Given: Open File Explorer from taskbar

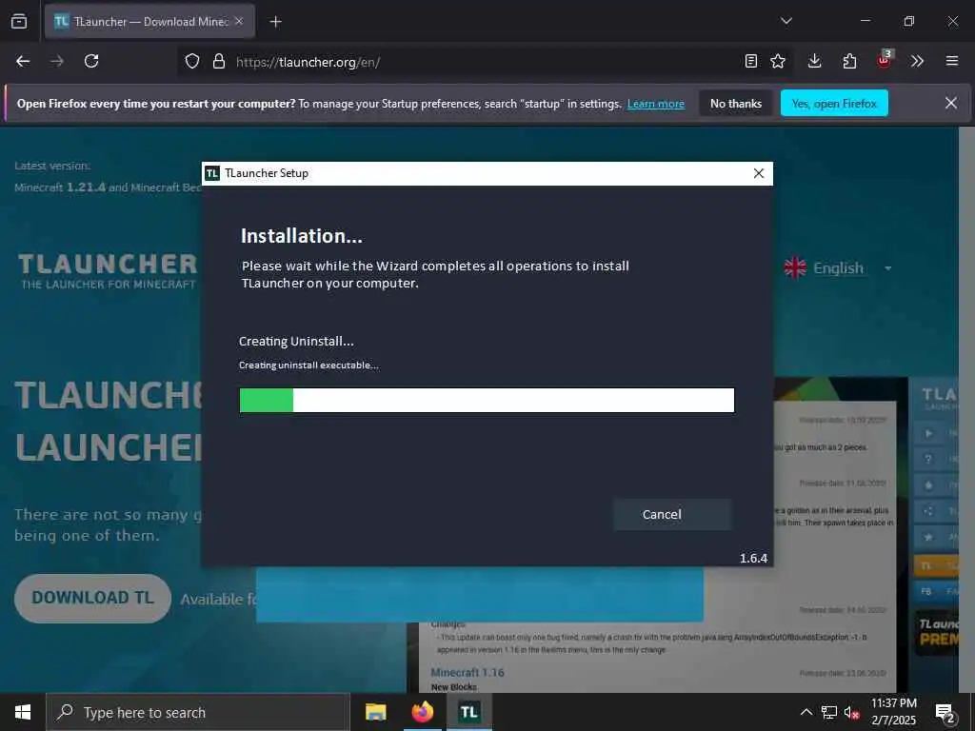Looking at the screenshot, I should 375,712.
